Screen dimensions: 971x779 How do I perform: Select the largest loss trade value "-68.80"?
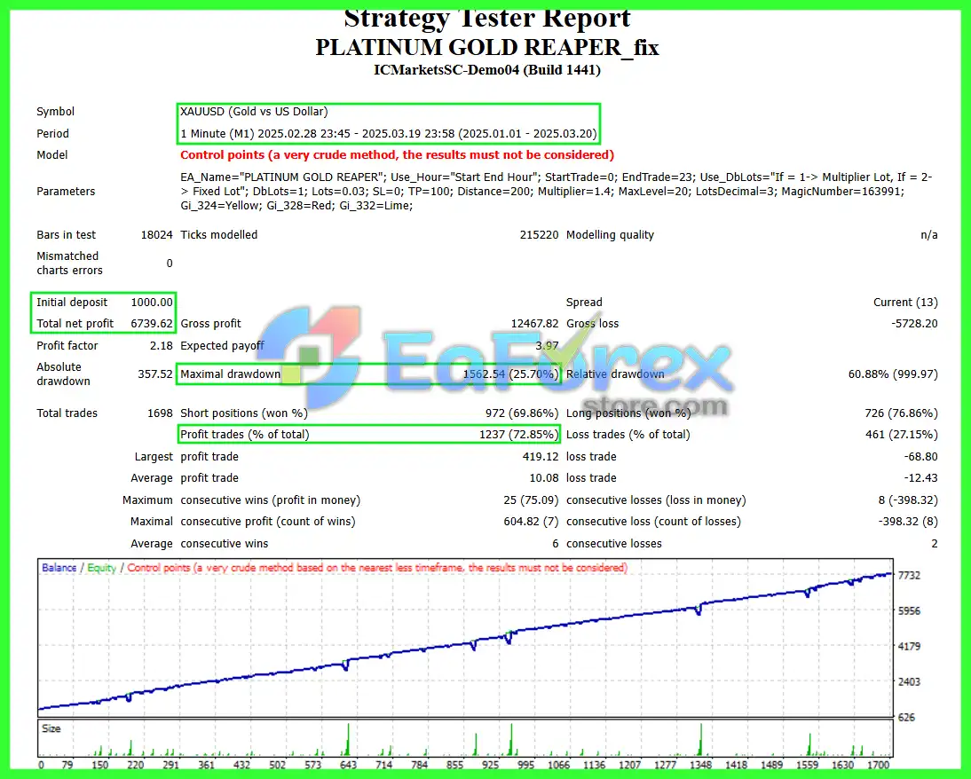point(920,456)
